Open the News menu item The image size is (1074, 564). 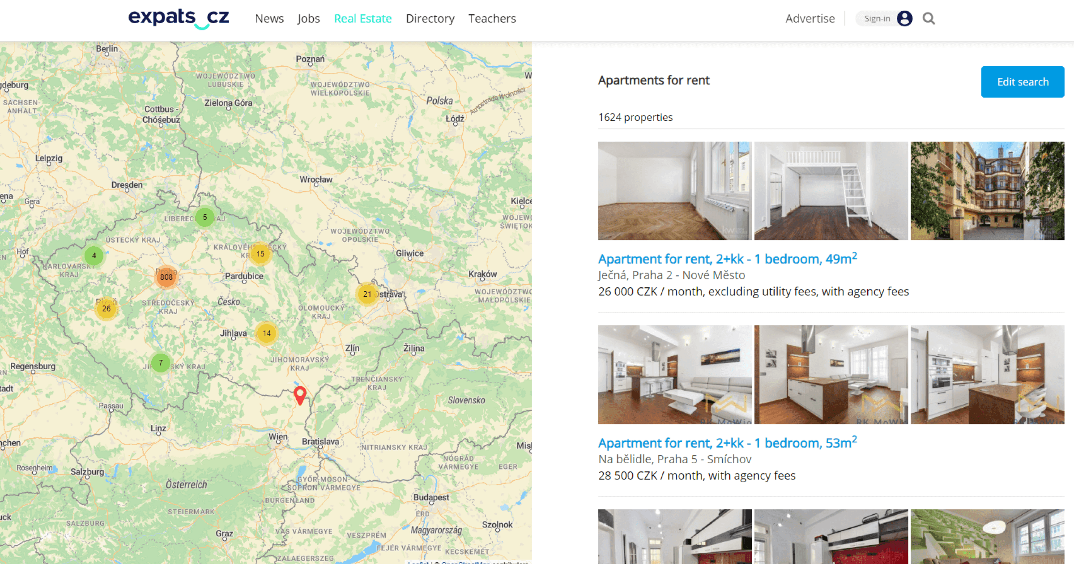tap(269, 18)
